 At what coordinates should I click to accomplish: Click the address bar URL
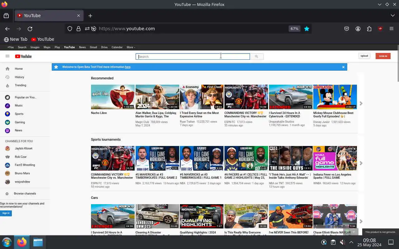[x=127, y=29]
